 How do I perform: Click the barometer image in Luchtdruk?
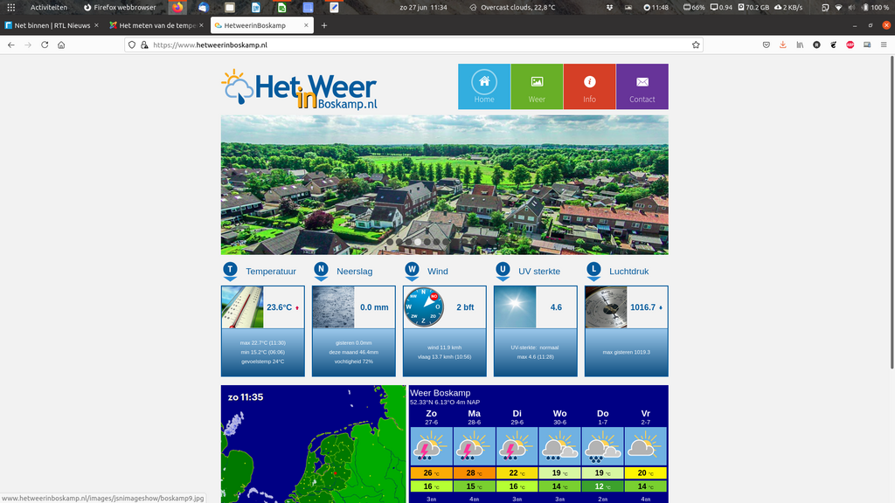pos(606,307)
